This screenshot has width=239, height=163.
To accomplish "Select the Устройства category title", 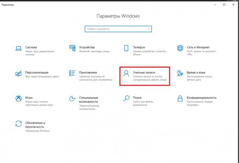I will click(87, 47).
